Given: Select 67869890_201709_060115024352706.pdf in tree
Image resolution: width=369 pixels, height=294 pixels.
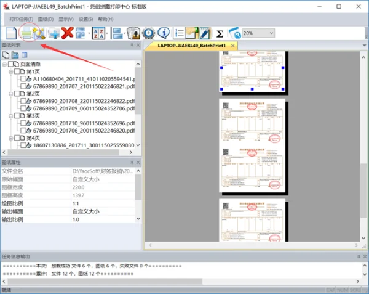Looking at the screenshot, I should click(x=84, y=108).
